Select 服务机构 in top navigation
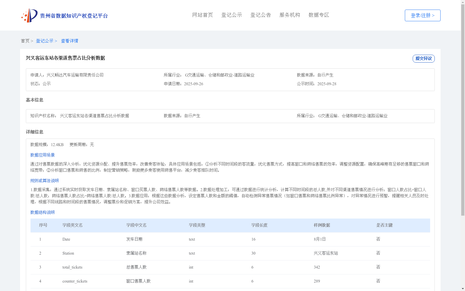Screen dimensions: 465x291 coord(290,15)
